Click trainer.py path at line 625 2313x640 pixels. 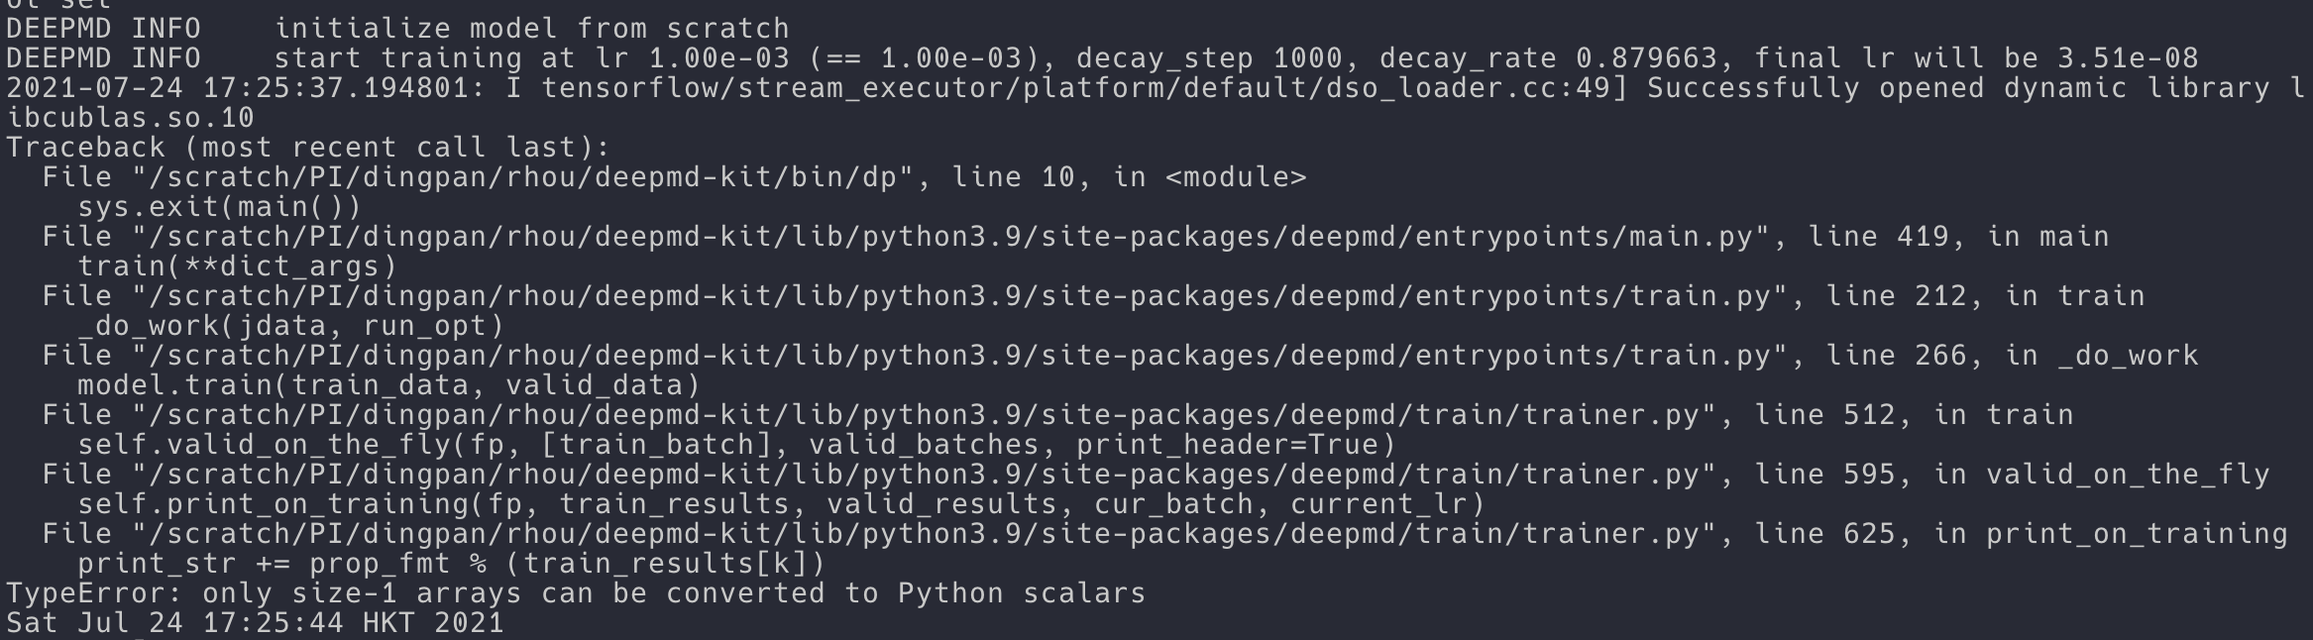[924, 534]
